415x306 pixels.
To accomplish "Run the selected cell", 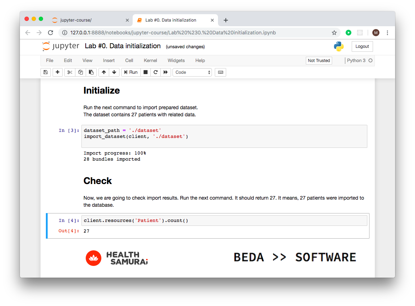I will pyautogui.click(x=131, y=72).
